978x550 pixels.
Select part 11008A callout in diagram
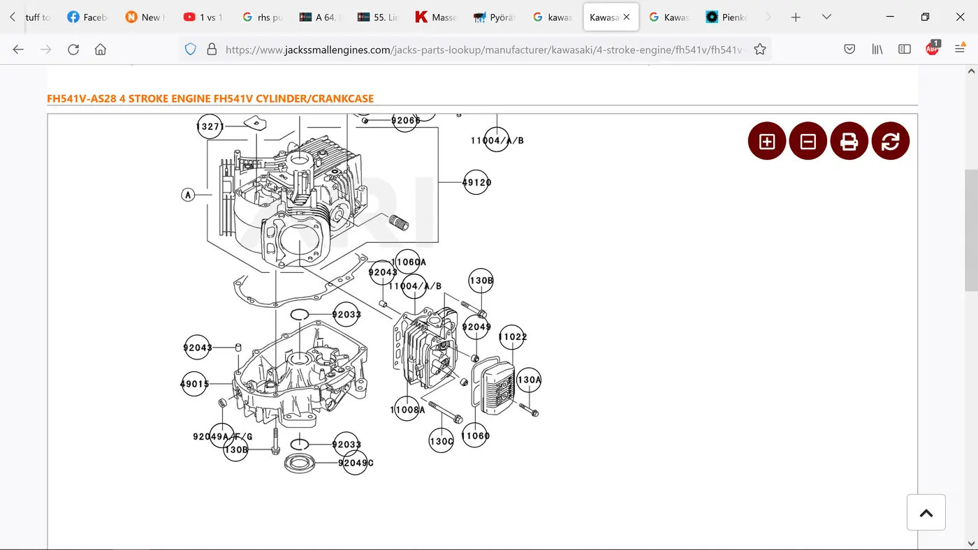[407, 410]
